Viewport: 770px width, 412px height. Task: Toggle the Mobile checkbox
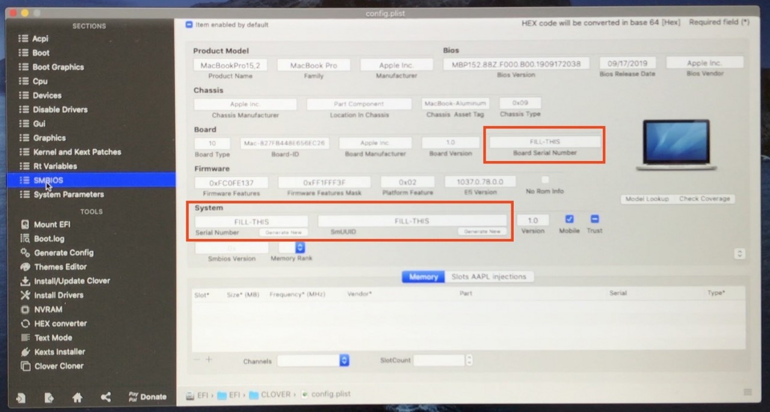569,219
